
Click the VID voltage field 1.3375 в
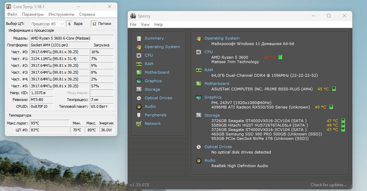click(42, 93)
